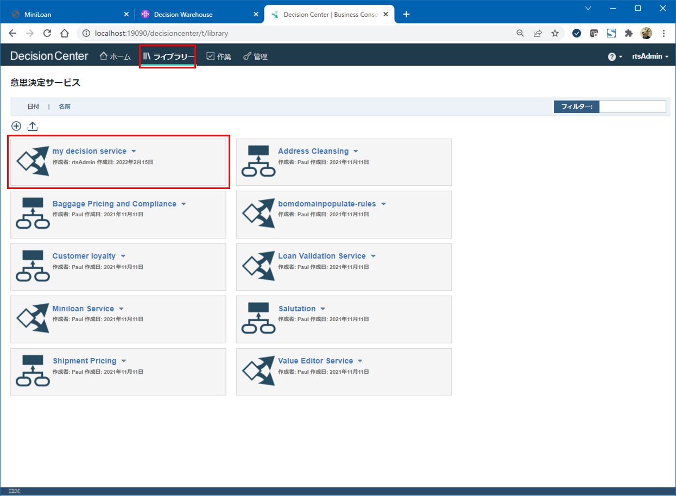This screenshot has height=496, width=676.
Task: Click the bomdomainpopulate-rules card icon
Action: pyautogui.click(x=258, y=213)
